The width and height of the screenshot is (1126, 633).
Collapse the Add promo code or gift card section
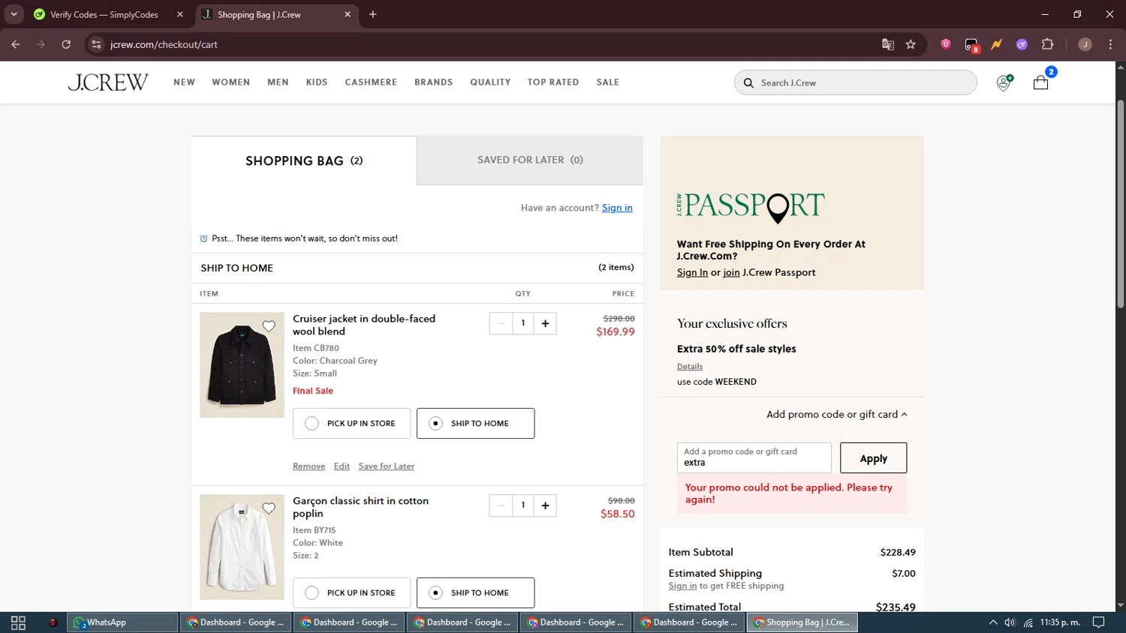836,414
